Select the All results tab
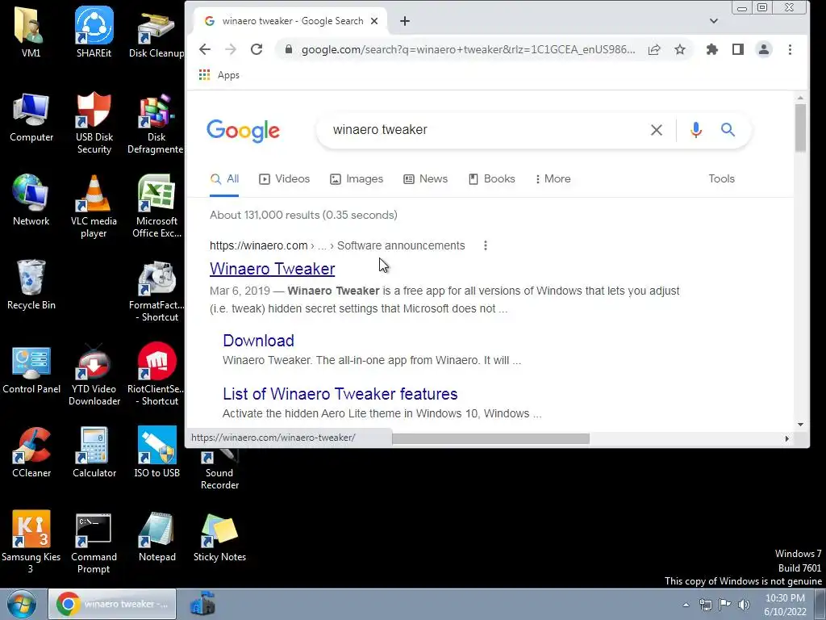The height and width of the screenshot is (620, 826). [x=224, y=179]
